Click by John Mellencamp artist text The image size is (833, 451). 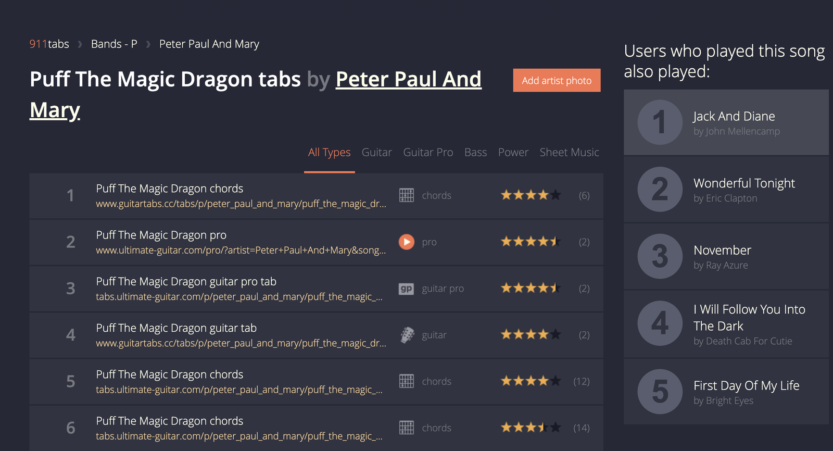click(x=737, y=132)
